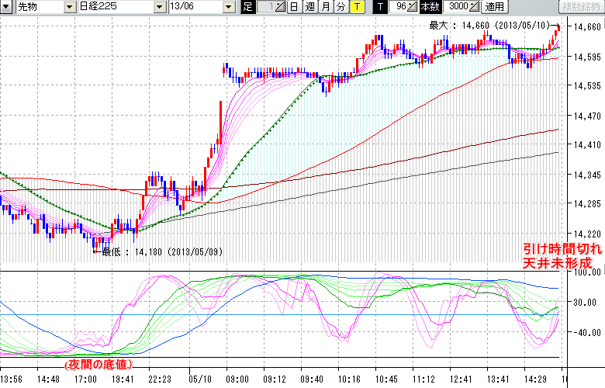
Task: Expand the 13/06 contract month dropdown
Action: [x=228, y=7]
